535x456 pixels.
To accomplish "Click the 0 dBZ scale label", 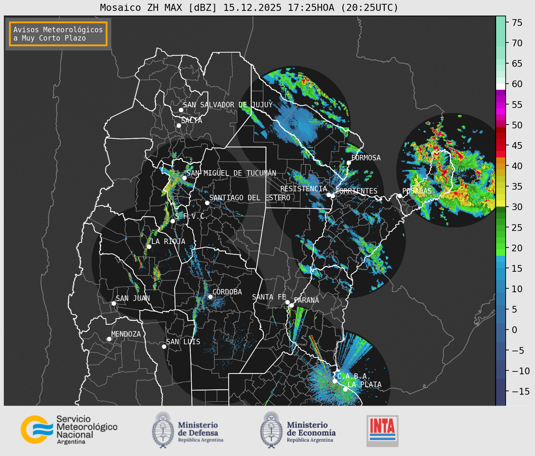I will (515, 330).
